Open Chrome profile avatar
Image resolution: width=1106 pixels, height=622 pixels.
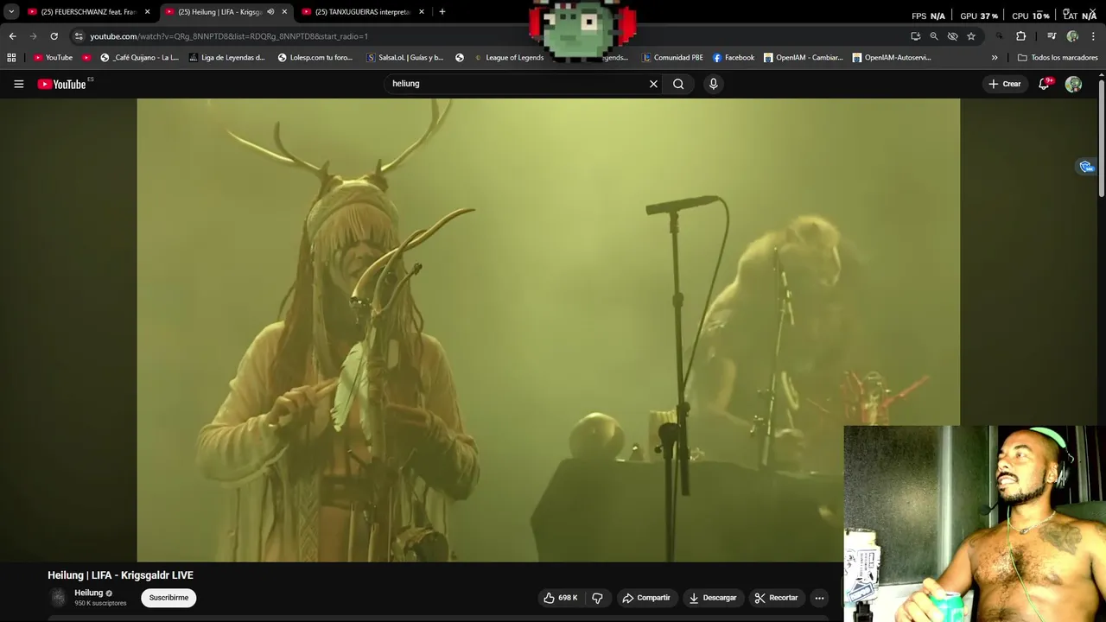click(1072, 36)
